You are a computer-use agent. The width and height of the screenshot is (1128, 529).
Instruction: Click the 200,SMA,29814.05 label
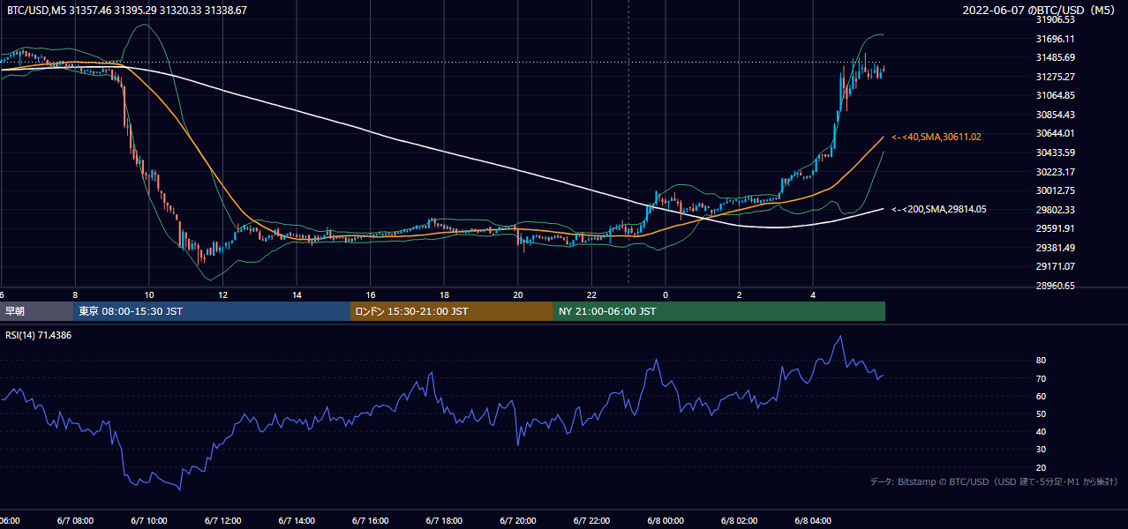click(938, 209)
